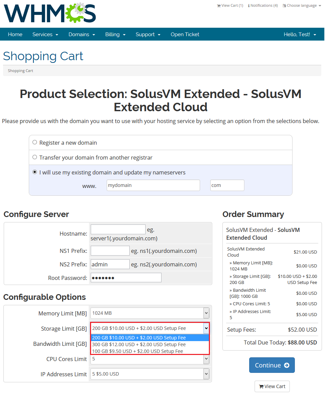
Task: Open the Billing menu
Action: point(115,34)
